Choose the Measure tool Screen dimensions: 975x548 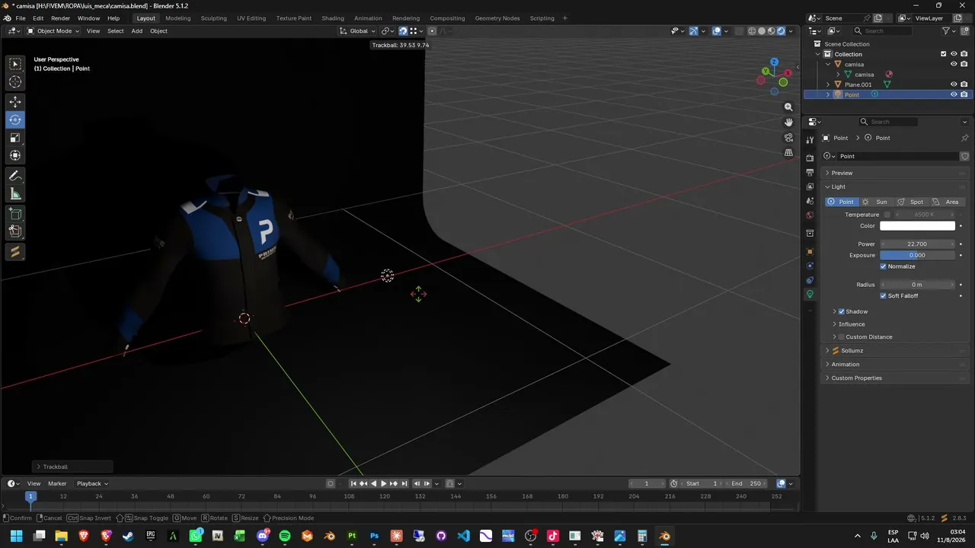[15, 194]
